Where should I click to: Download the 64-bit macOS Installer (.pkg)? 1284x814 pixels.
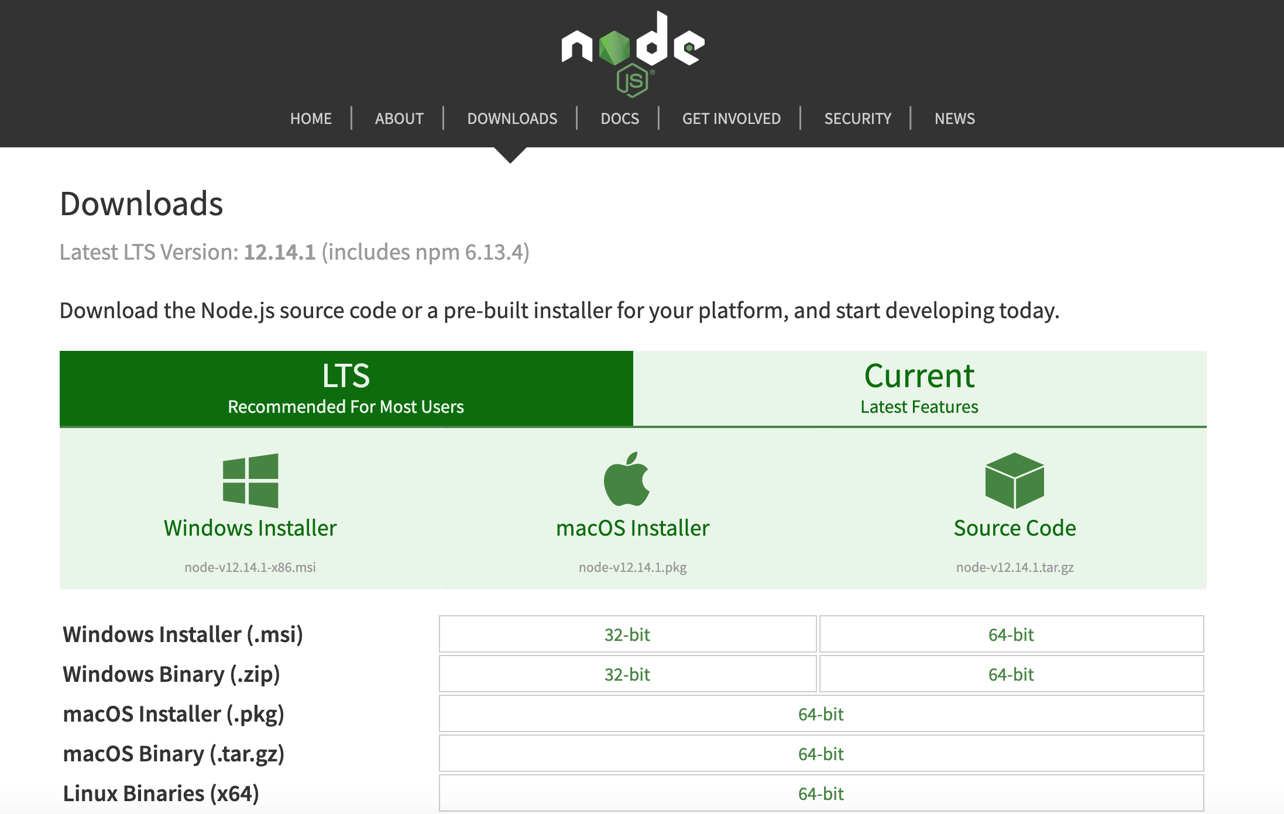tap(820, 714)
